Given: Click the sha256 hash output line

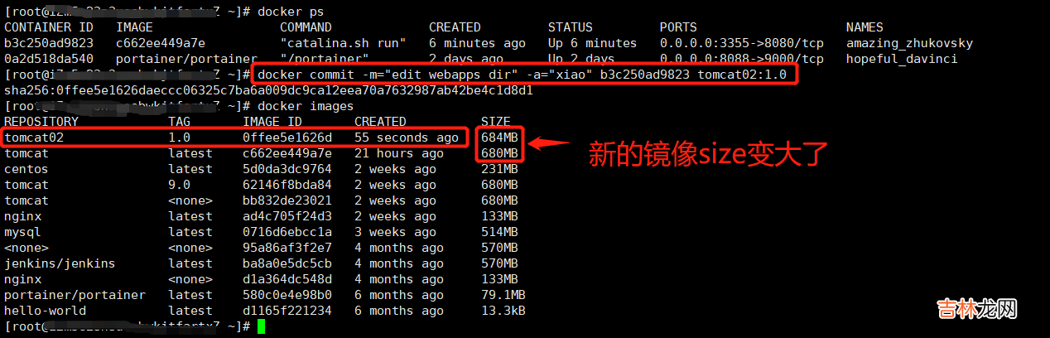Looking at the screenshot, I should pyautogui.click(x=268, y=90).
